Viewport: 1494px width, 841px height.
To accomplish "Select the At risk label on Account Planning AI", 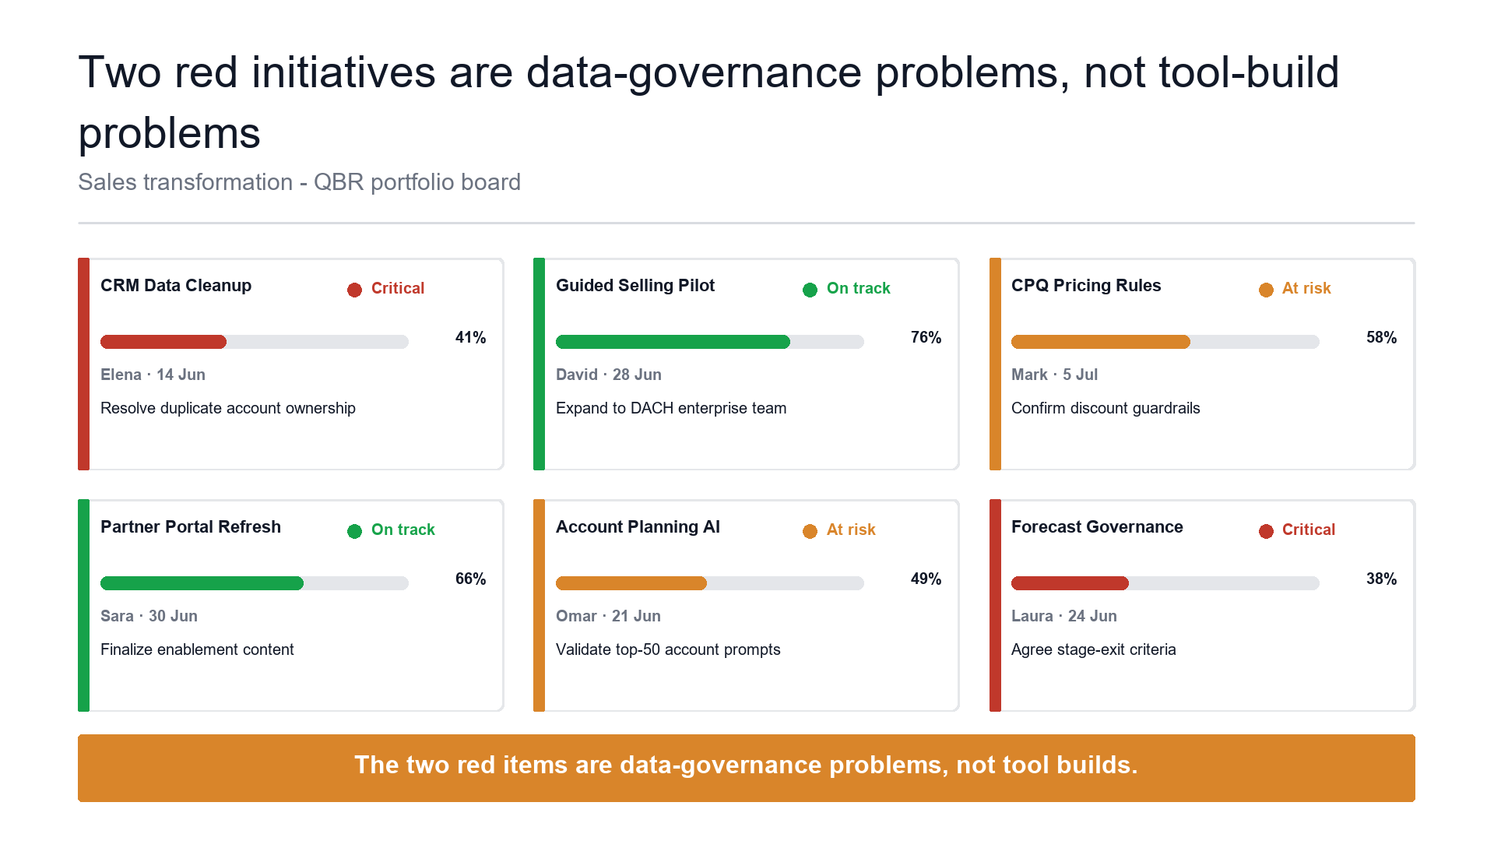I will coord(851,530).
